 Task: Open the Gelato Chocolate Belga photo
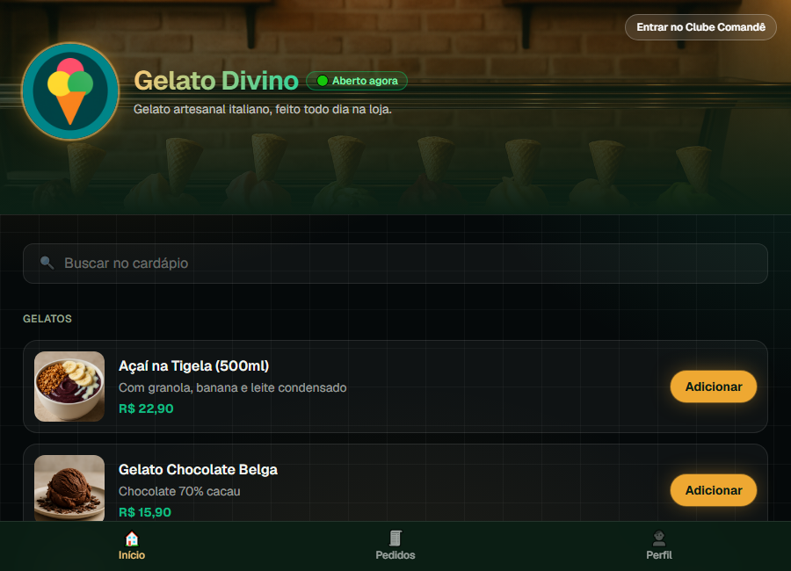[x=69, y=488]
